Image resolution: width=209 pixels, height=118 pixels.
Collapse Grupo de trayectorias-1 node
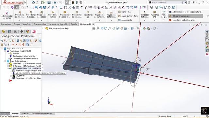coord(5,61)
